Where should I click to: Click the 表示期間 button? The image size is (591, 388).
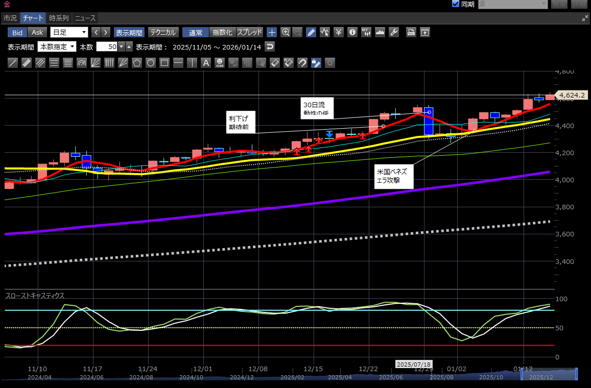pos(129,32)
